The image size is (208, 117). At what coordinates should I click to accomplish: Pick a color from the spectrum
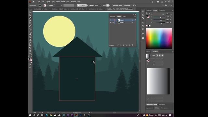pyautogui.click(x=159, y=38)
